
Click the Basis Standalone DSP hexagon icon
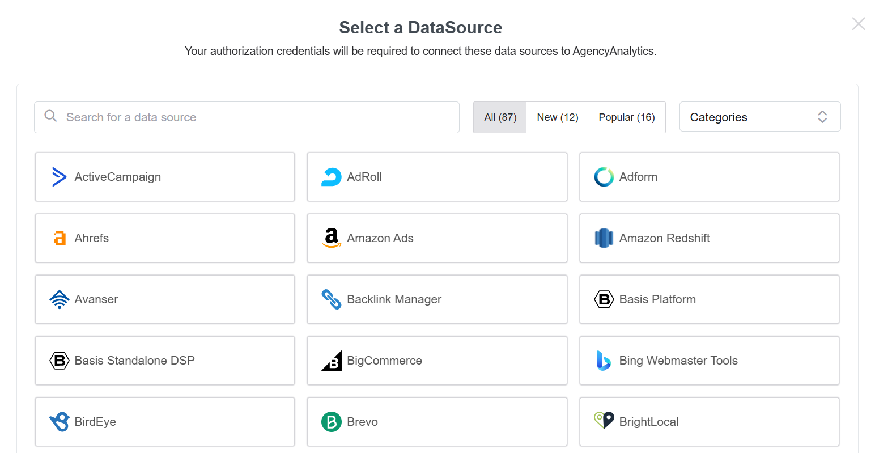tap(60, 361)
